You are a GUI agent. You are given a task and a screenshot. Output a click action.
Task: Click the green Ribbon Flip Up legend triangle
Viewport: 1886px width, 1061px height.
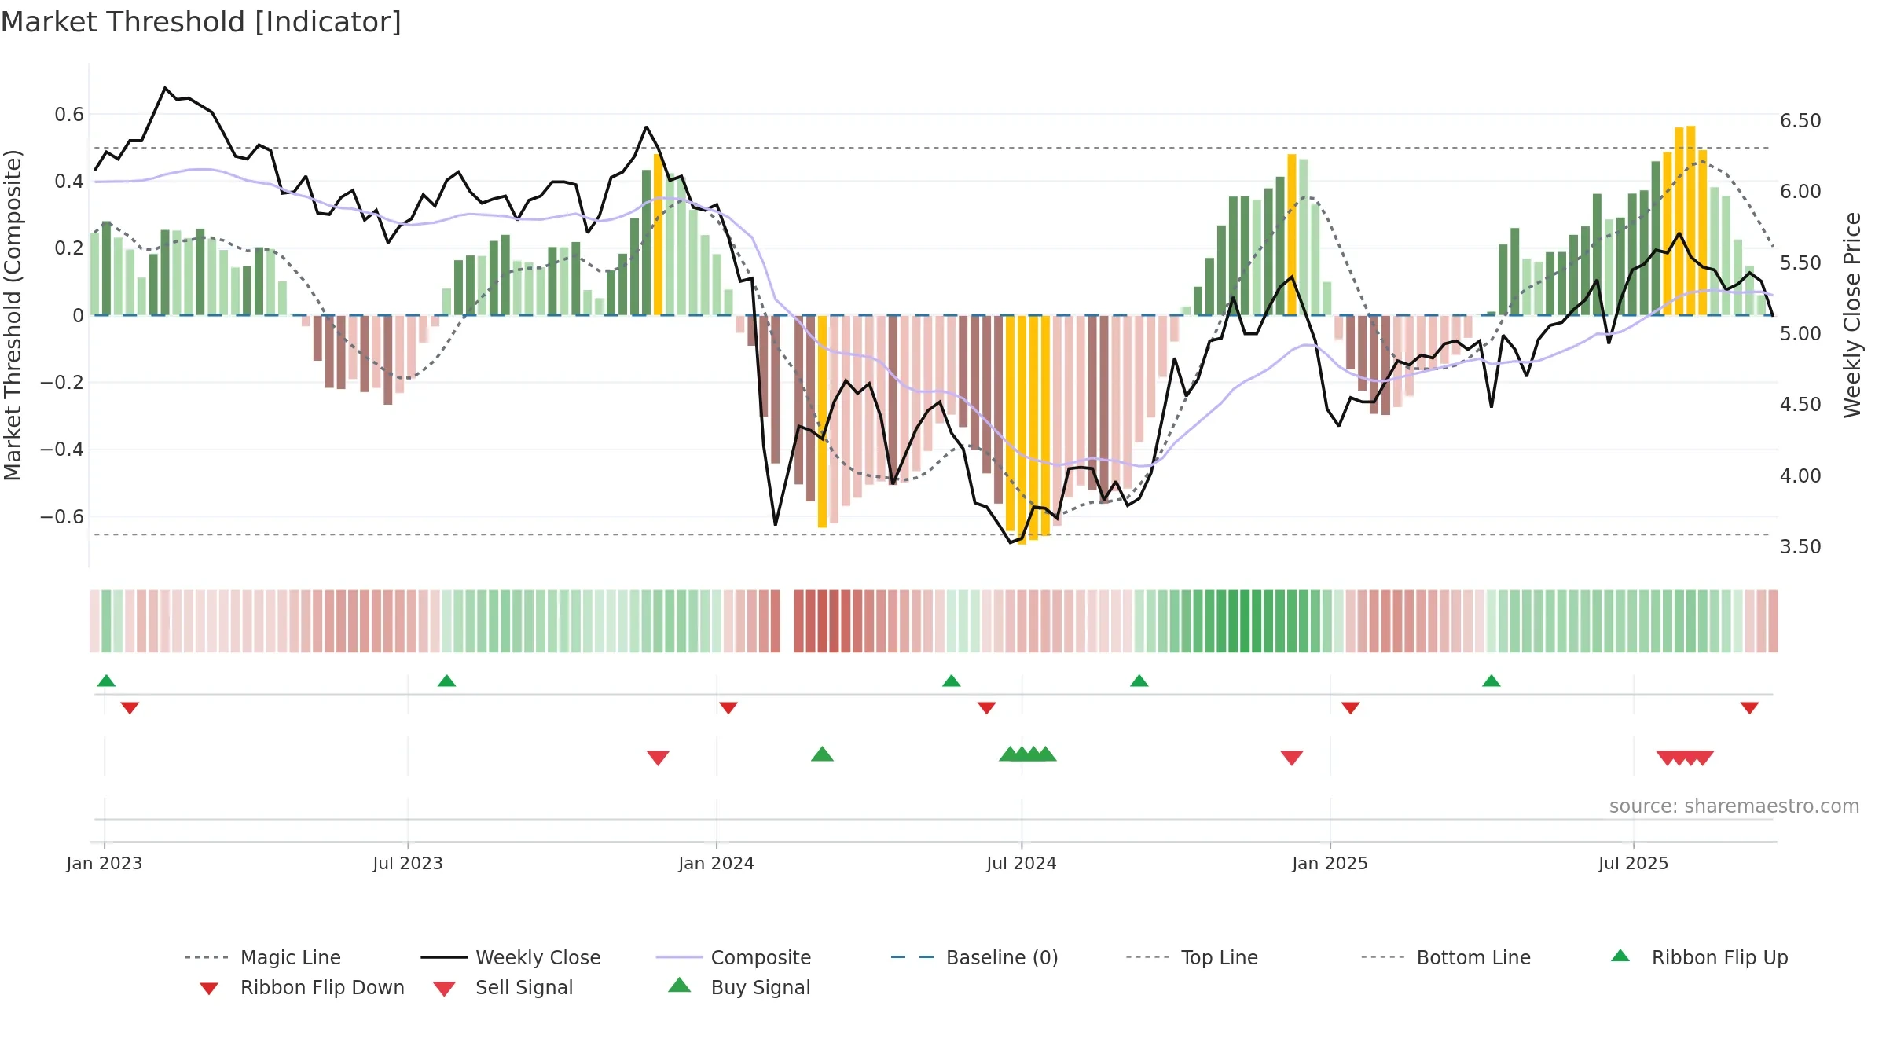point(1620,956)
